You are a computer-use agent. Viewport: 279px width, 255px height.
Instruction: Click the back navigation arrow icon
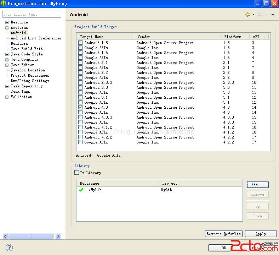coord(248,15)
